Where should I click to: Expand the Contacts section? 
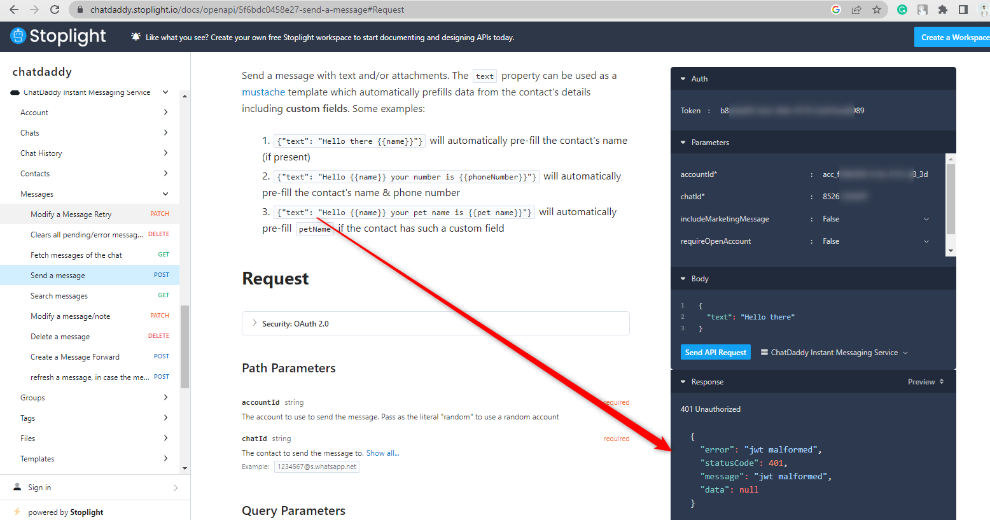click(90, 174)
